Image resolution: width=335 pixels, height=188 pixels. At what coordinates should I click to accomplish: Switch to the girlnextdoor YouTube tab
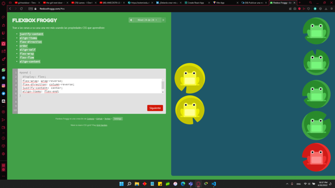tap(27, 3)
